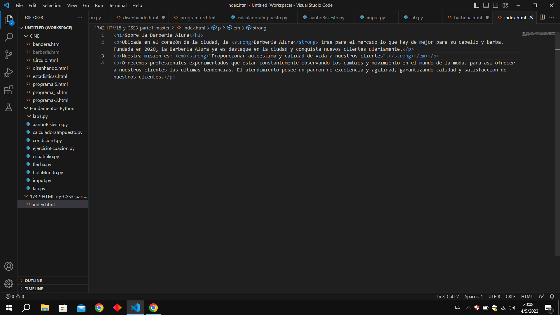
Task: Open the Run menu
Action: [99, 5]
